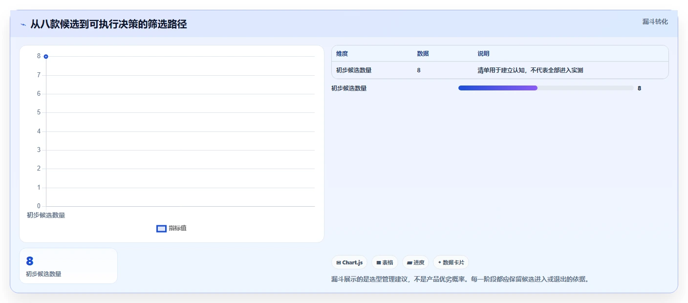Select the 表格 chip

[x=385, y=262]
